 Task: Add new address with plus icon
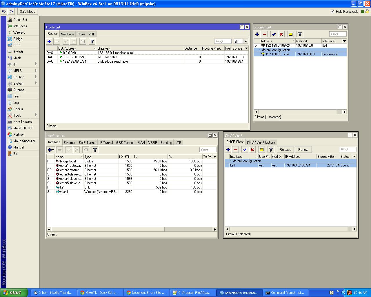pos(257,34)
